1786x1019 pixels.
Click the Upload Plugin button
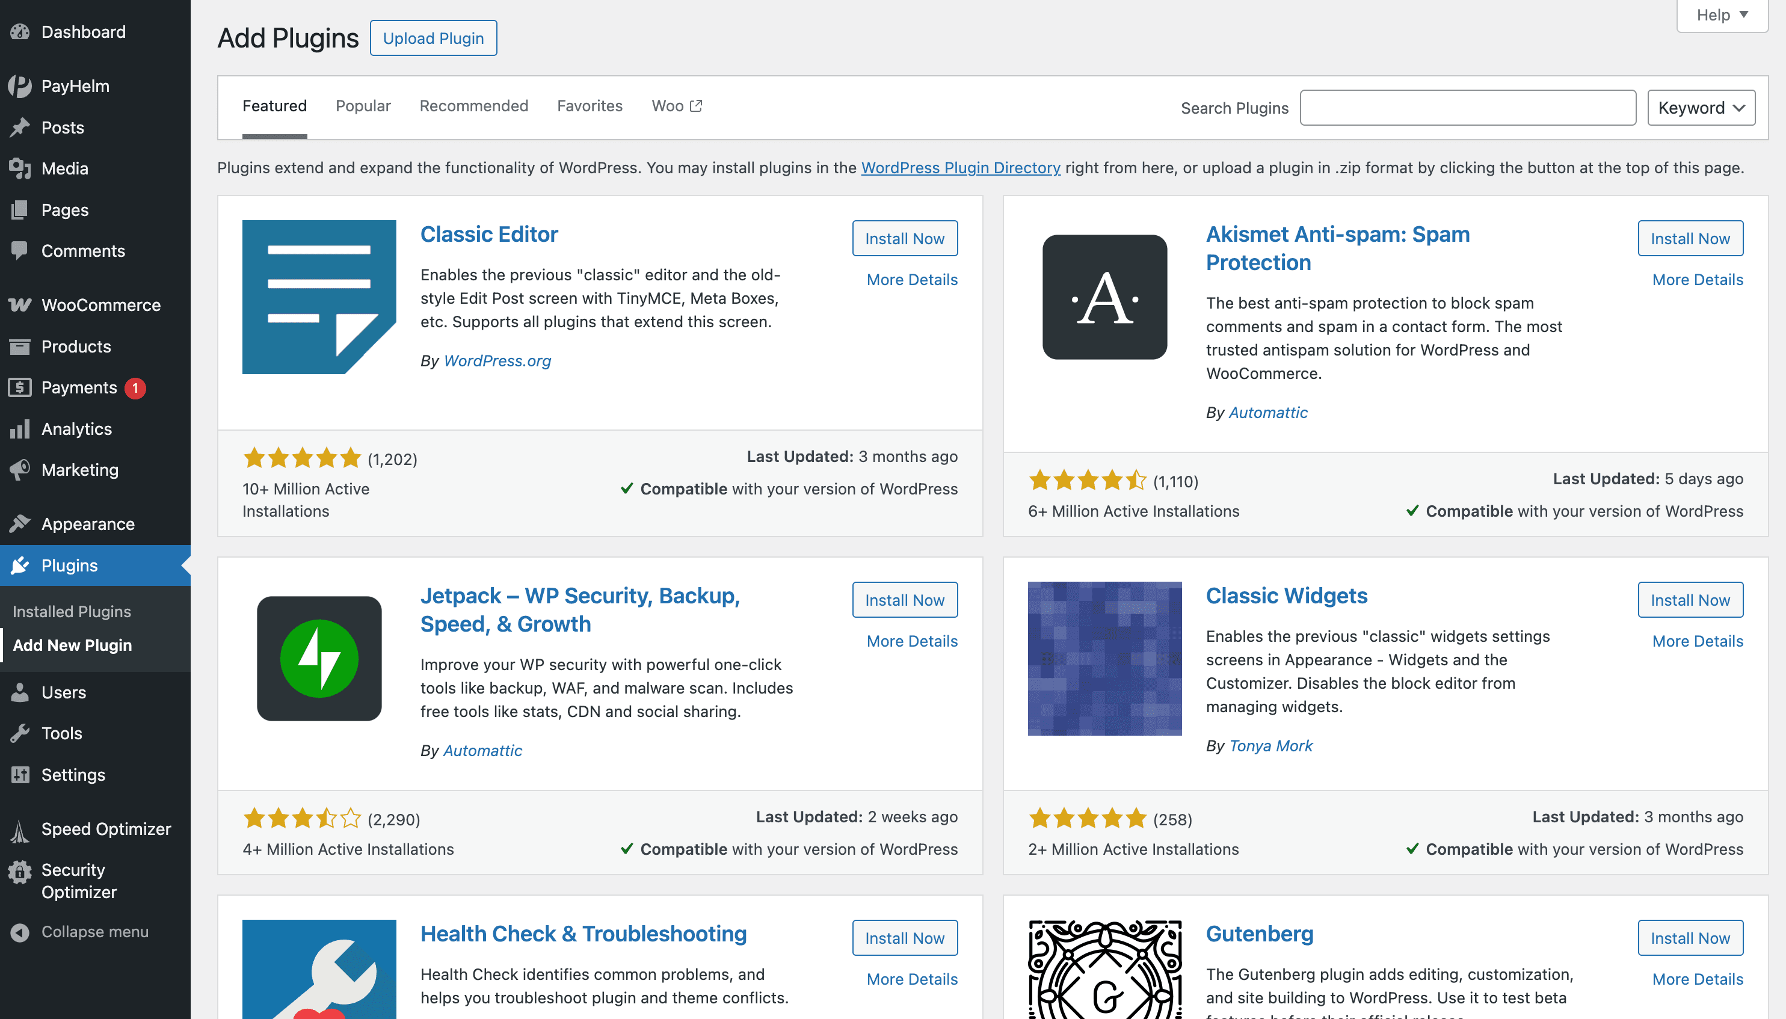coord(433,38)
